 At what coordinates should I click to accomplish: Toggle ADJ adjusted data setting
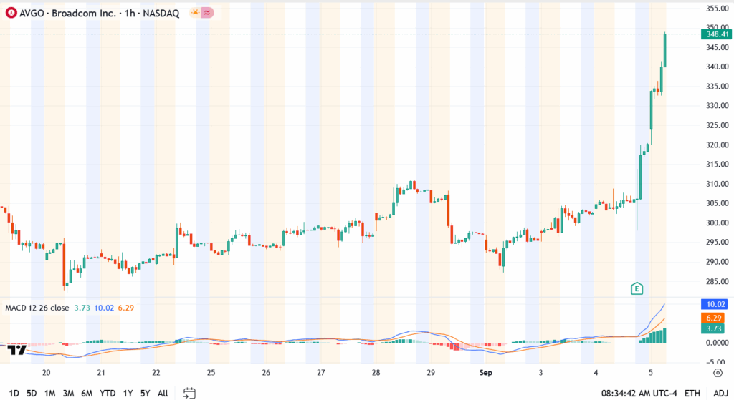[x=720, y=393]
